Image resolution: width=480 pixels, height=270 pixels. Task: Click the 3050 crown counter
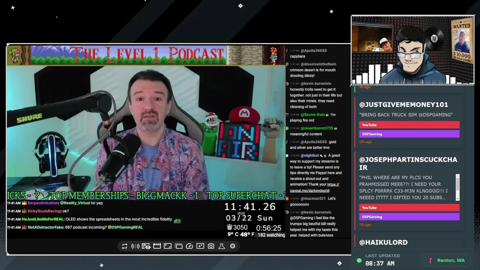(x=237, y=227)
